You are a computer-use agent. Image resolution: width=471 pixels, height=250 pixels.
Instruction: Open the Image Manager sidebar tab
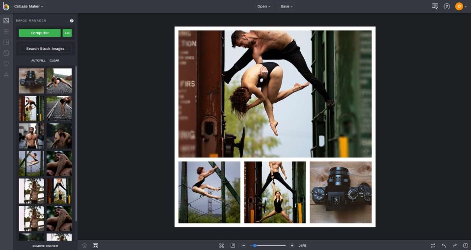(6, 21)
